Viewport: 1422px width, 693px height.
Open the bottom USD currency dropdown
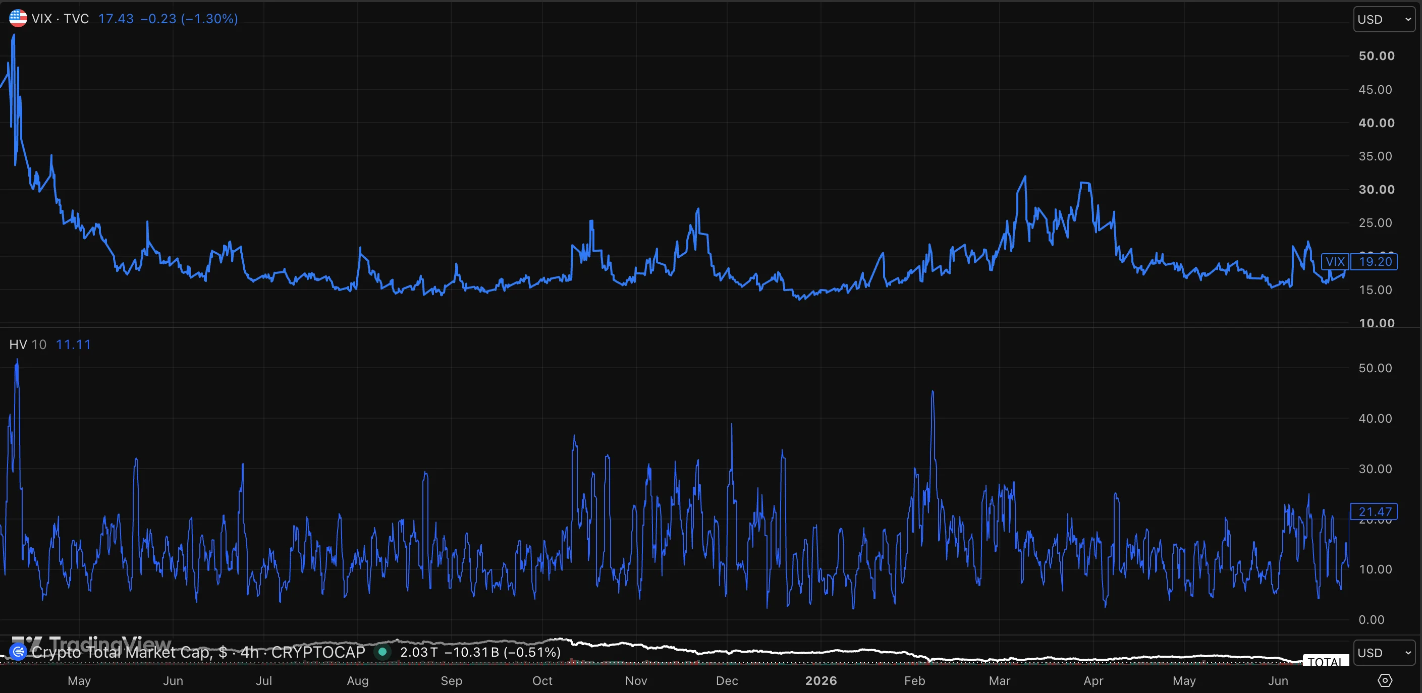point(1384,653)
